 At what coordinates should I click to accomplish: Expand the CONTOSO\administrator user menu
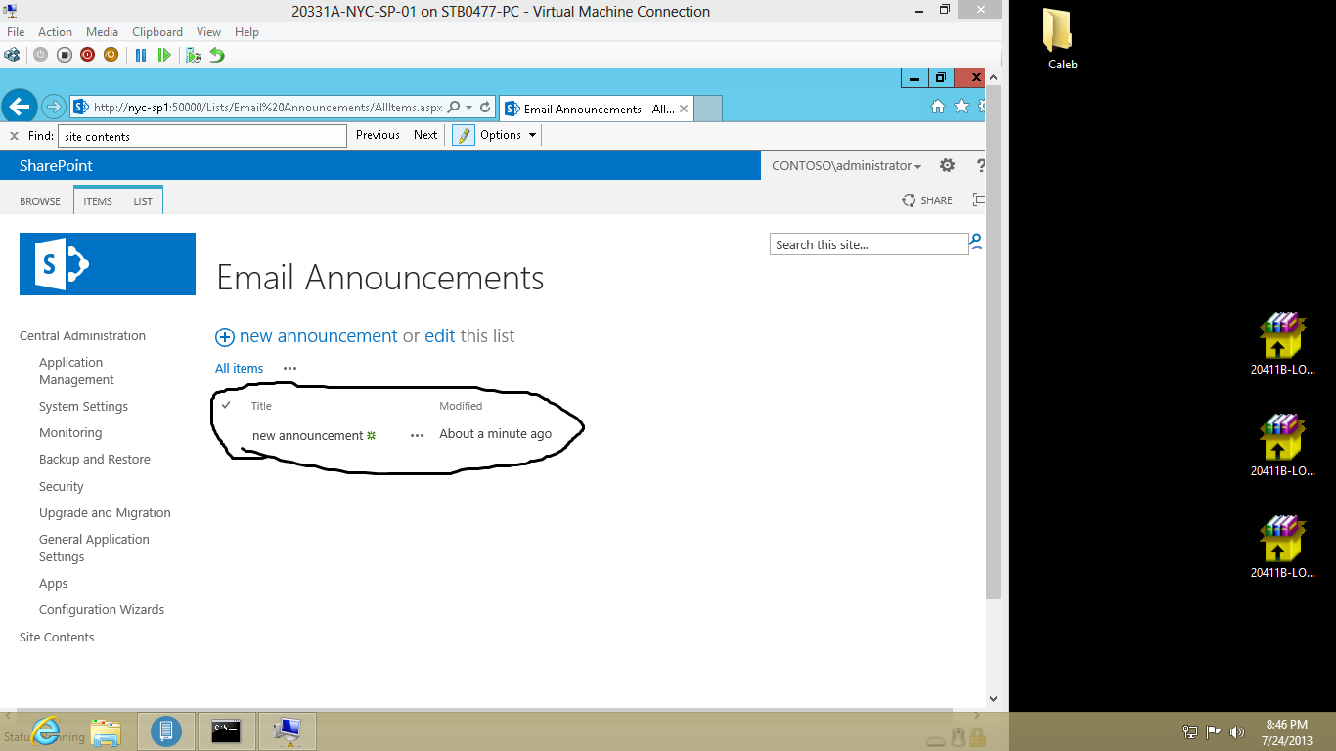click(x=846, y=166)
